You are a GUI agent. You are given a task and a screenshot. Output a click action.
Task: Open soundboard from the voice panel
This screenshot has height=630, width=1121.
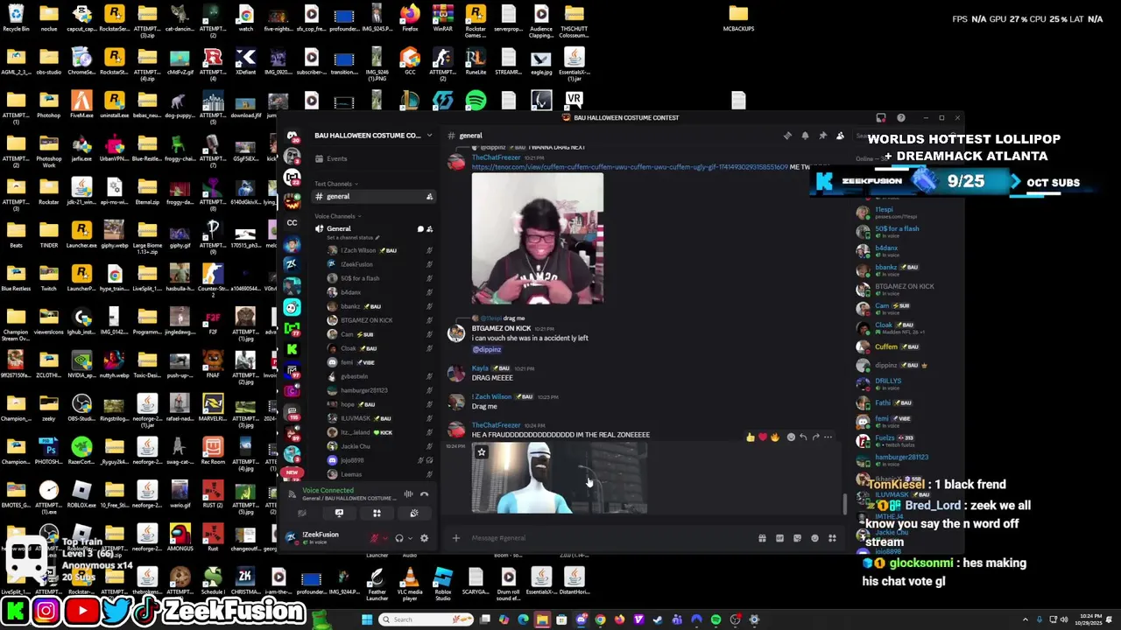tap(413, 514)
